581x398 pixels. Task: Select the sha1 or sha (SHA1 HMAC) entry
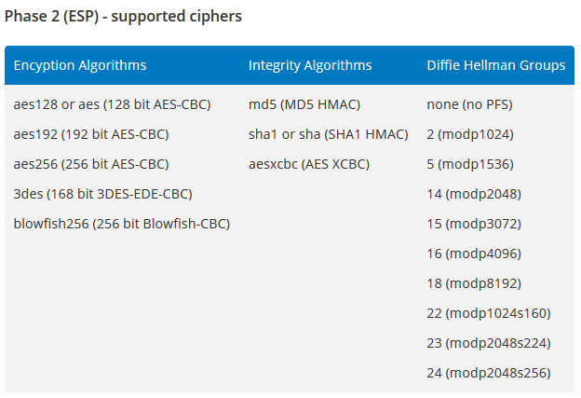pyautogui.click(x=329, y=134)
